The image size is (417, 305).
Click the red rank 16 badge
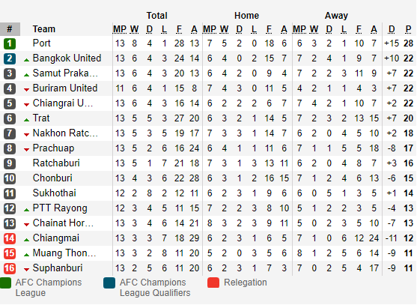click(x=10, y=268)
